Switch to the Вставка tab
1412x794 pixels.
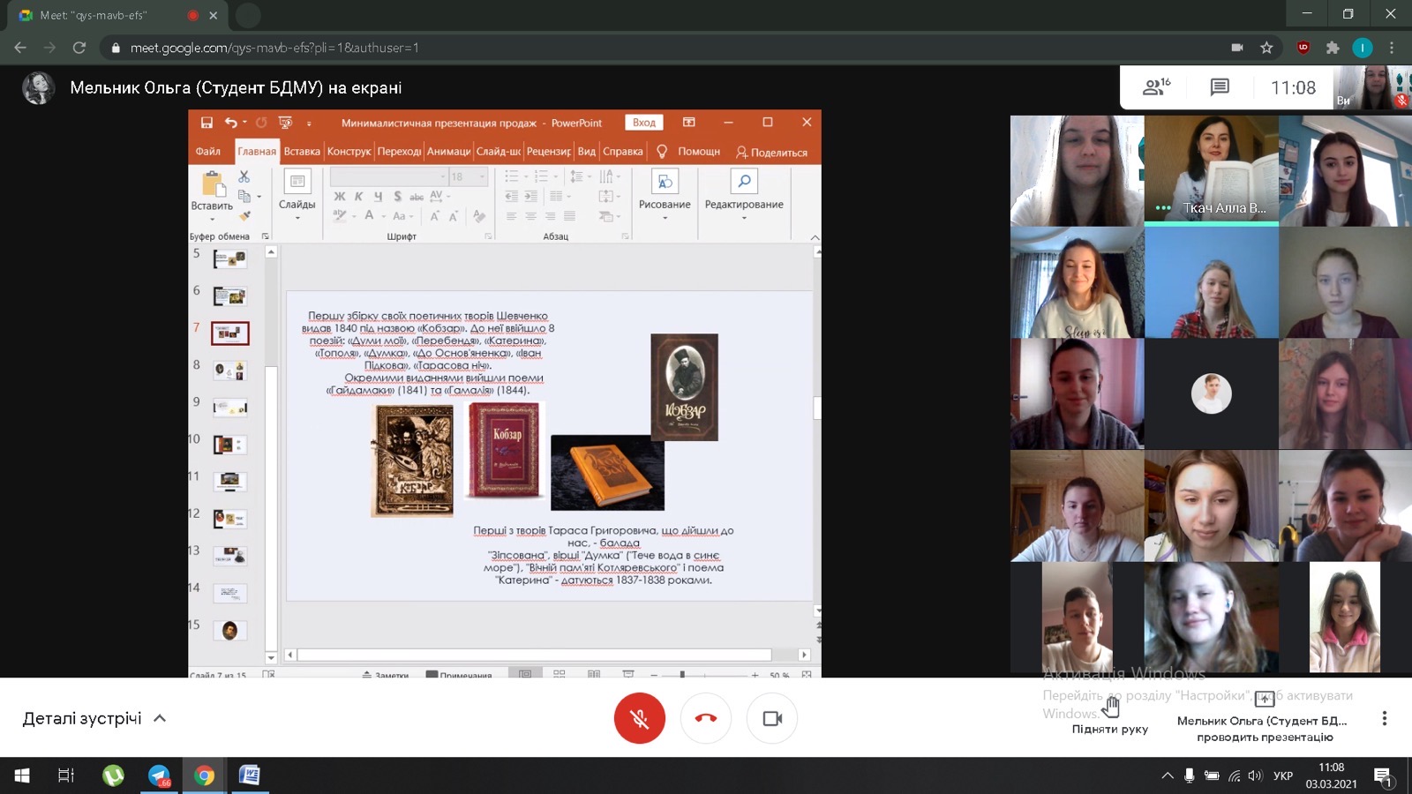point(302,152)
